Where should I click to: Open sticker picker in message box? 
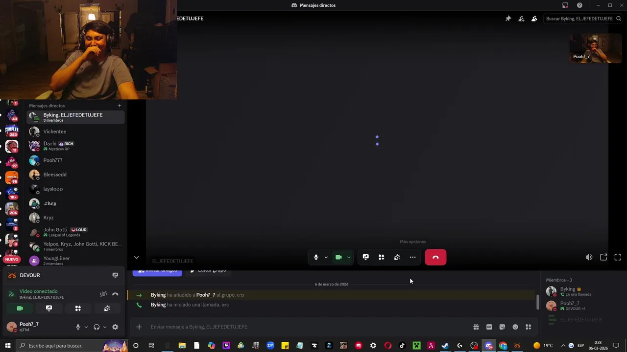[502, 327]
